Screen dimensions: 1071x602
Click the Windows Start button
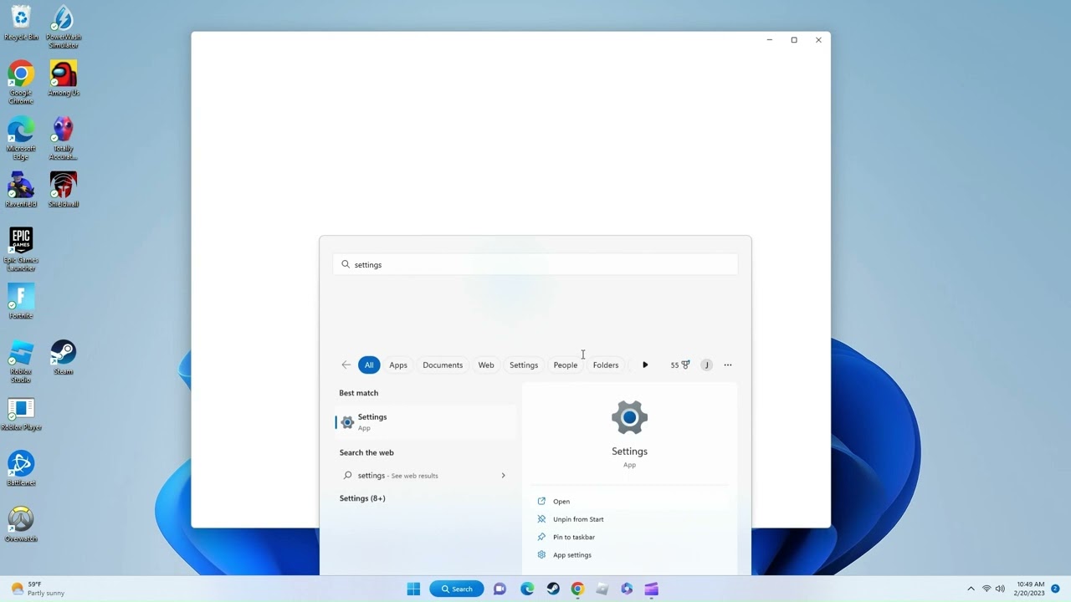pos(413,589)
